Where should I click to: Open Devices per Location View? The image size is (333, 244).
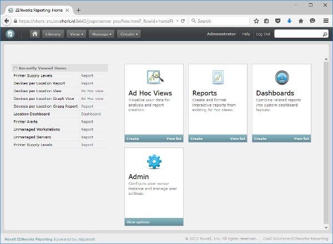tap(38, 91)
